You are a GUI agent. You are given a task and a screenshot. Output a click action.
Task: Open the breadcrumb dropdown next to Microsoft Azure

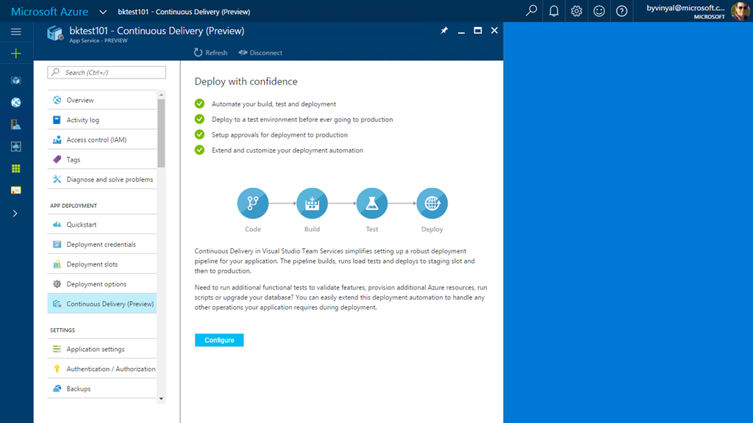pos(102,12)
